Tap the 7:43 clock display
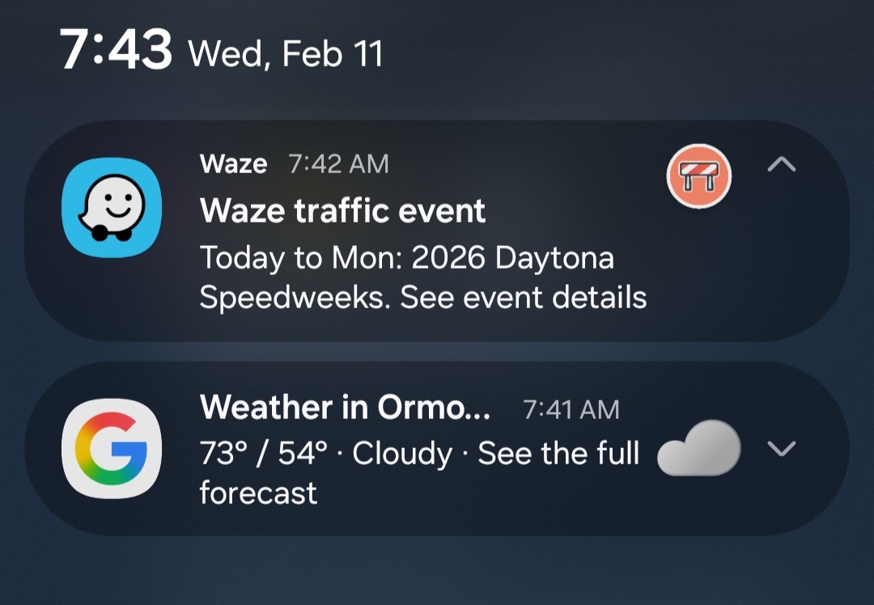Viewport: 874px width, 605px height. 116,50
